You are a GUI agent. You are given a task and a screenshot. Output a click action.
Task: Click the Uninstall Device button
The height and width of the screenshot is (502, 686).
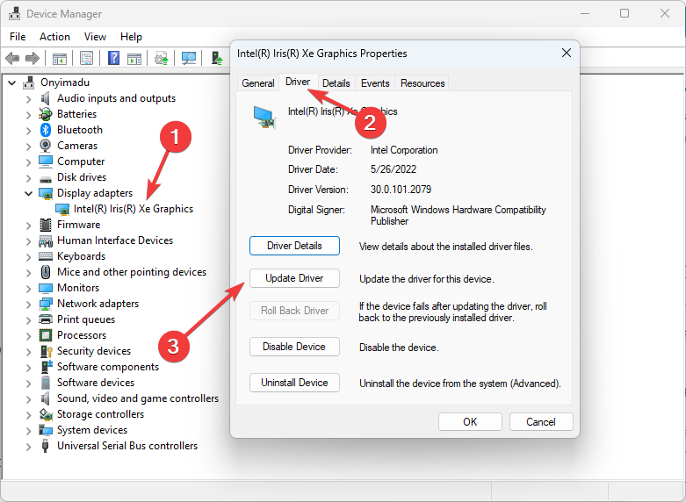(294, 383)
